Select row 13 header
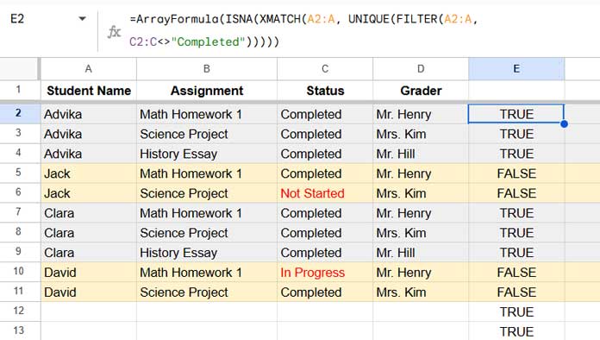 pos(18,331)
